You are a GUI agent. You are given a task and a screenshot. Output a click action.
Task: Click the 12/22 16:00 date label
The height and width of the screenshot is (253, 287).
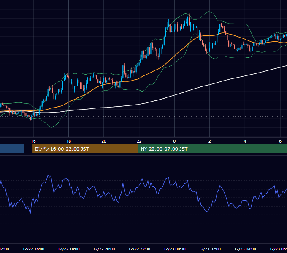click(33, 249)
